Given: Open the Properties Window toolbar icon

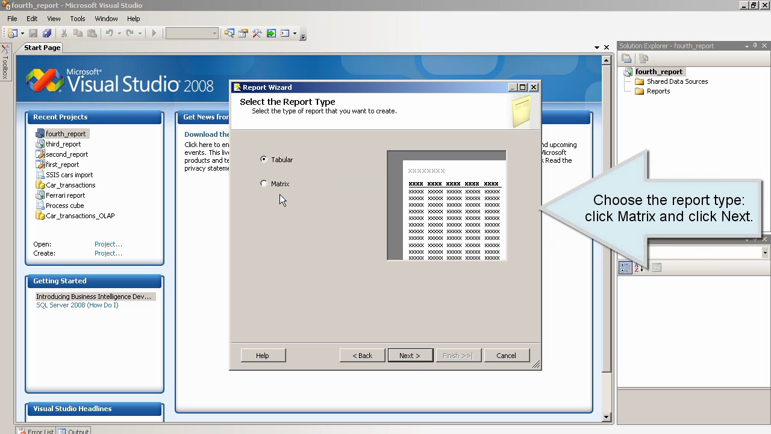Looking at the screenshot, I should 243,34.
